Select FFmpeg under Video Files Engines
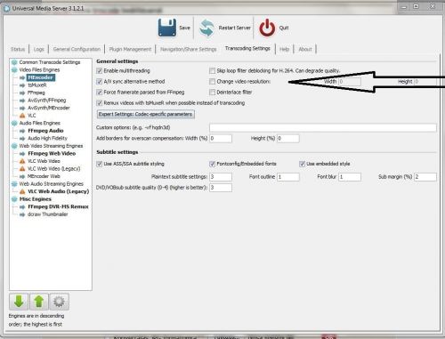This screenshot has height=339, width=445. [36, 93]
